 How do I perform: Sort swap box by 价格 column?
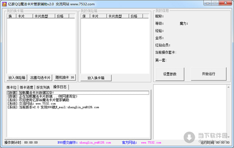click(62, 16)
